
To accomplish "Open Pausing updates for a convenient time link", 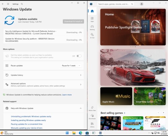I will pyautogui.click(x=27, y=124).
